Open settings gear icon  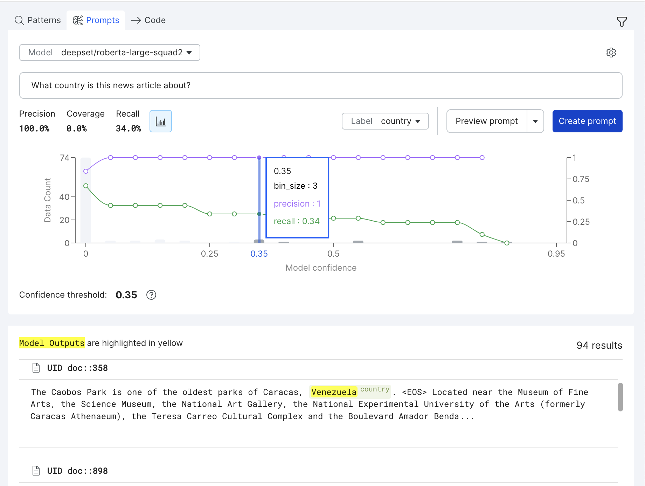click(x=611, y=53)
